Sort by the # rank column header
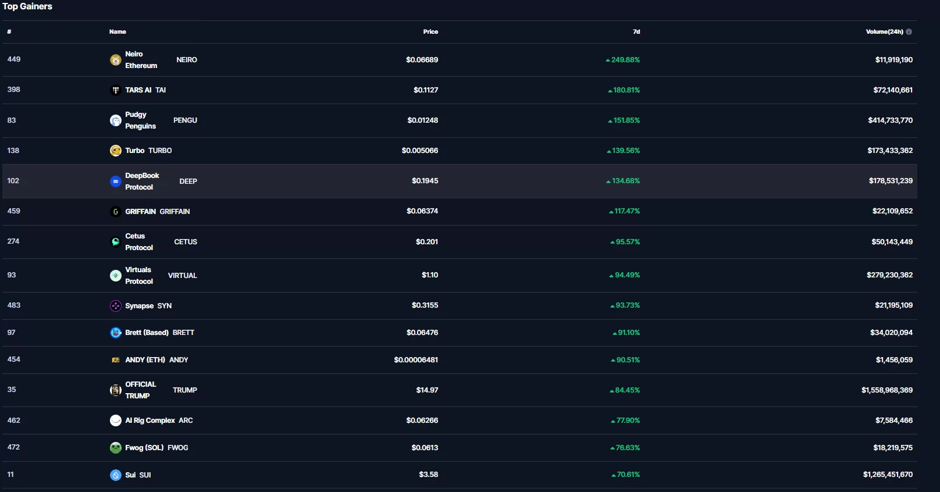Viewport: 940px width, 492px height. click(9, 32)
